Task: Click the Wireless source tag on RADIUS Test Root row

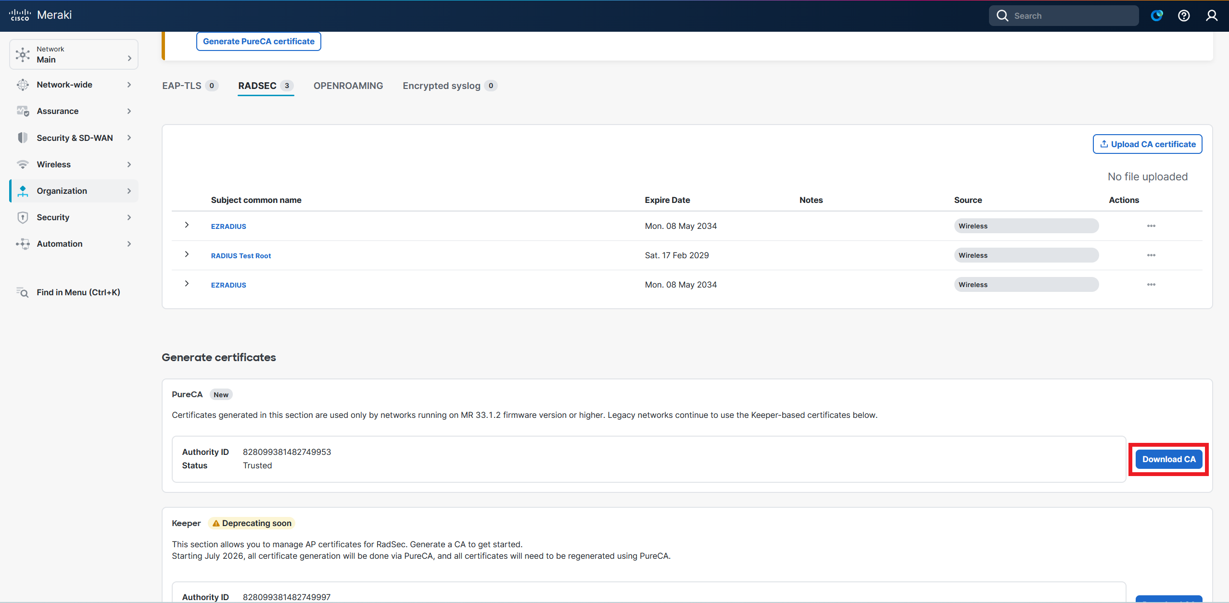Action: tap(1026, 255)
